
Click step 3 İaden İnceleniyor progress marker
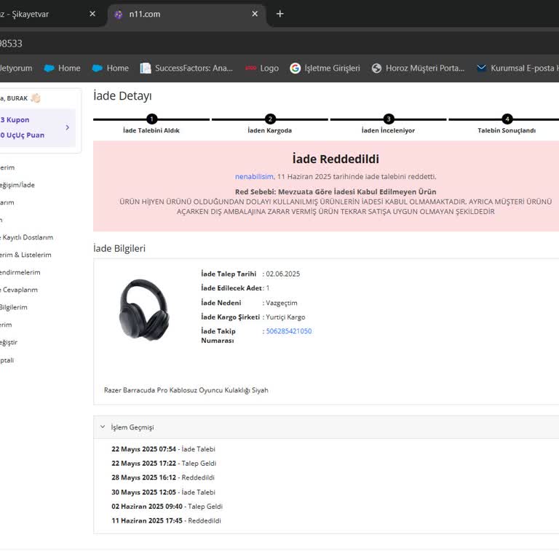(x=389, y=119)
